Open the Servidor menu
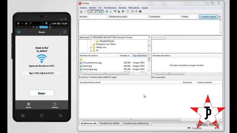 (x=122, y=8)
